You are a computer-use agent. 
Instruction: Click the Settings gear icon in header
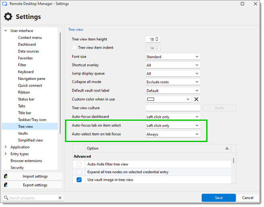coord(8,17)
